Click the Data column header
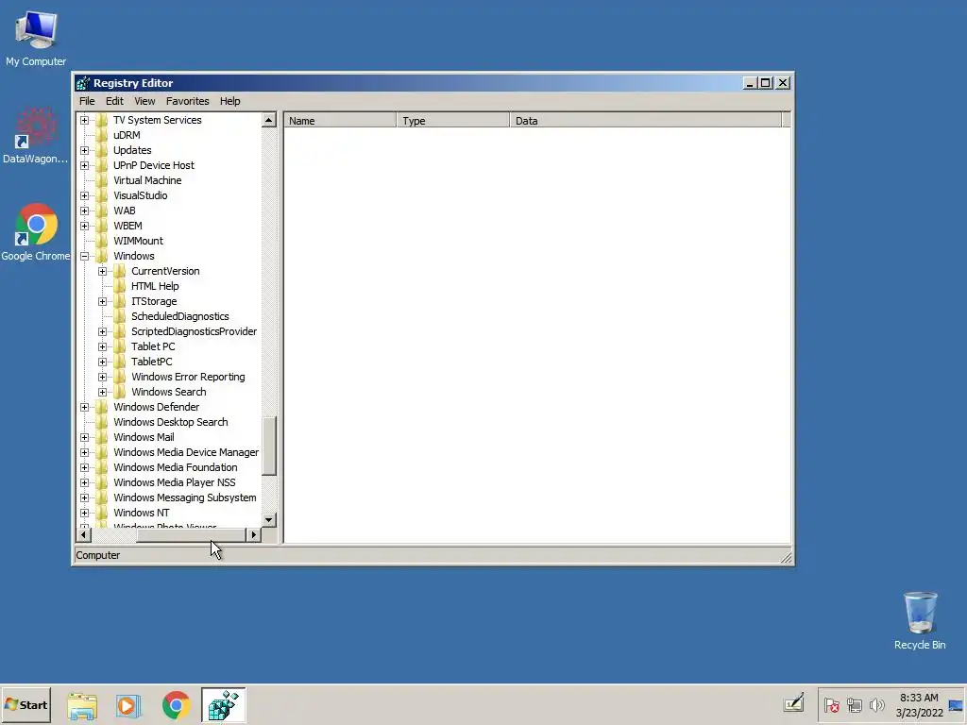 coord(646,120)
